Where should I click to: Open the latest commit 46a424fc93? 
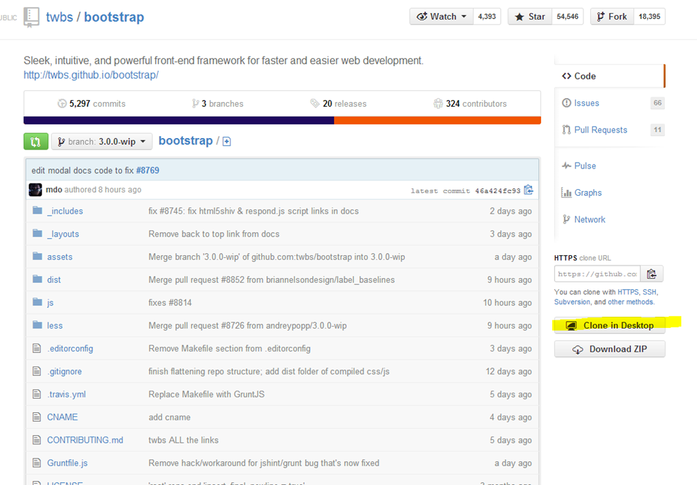click(498, 191)
